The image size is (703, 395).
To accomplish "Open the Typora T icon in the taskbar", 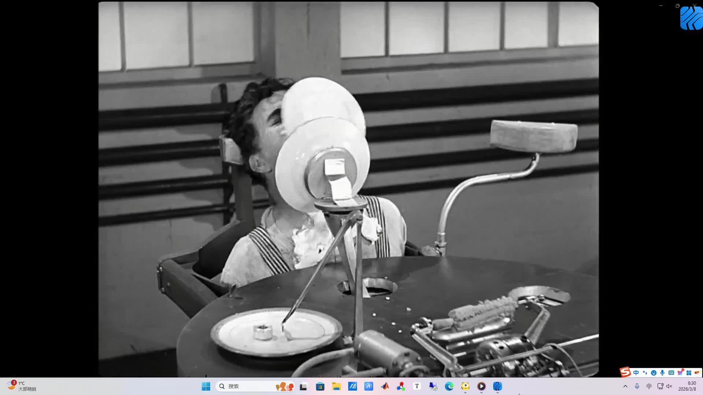I will click(417, 386).
